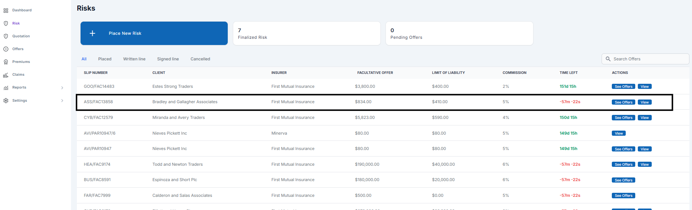The width and height of the screenshot is (692, 210).
Task: Expand the Settings submenu chevron
Action: (x=62, y=101)
